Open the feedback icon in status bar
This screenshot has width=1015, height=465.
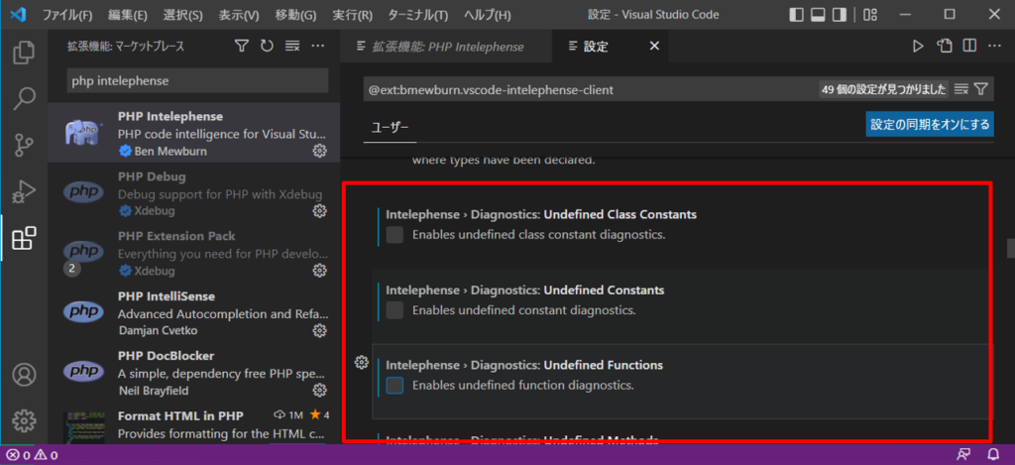coord(963,455)
